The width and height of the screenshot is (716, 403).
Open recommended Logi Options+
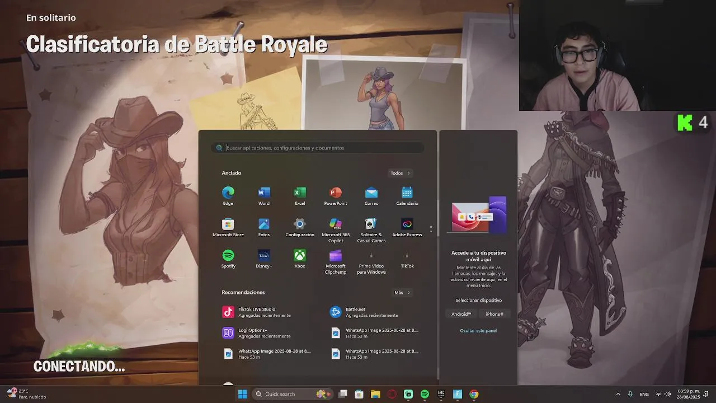(x=264, y=333)
